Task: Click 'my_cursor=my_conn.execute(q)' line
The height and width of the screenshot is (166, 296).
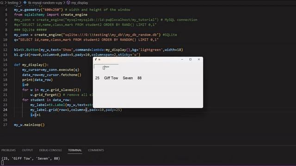Action: coord(50,70)
